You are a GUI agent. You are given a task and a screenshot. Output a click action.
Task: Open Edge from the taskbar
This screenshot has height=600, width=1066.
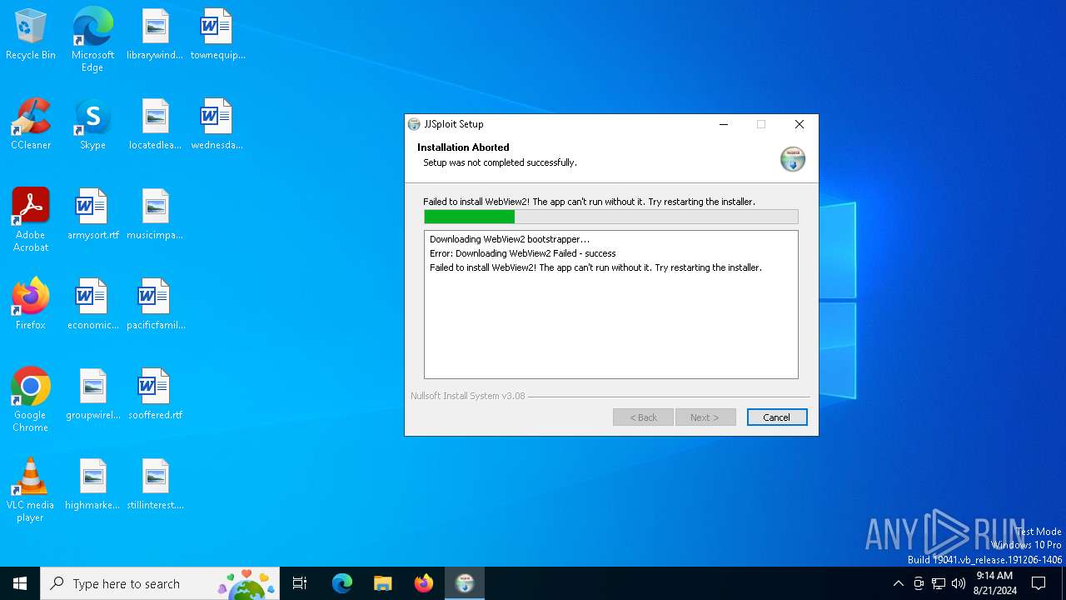coord(342,583)
